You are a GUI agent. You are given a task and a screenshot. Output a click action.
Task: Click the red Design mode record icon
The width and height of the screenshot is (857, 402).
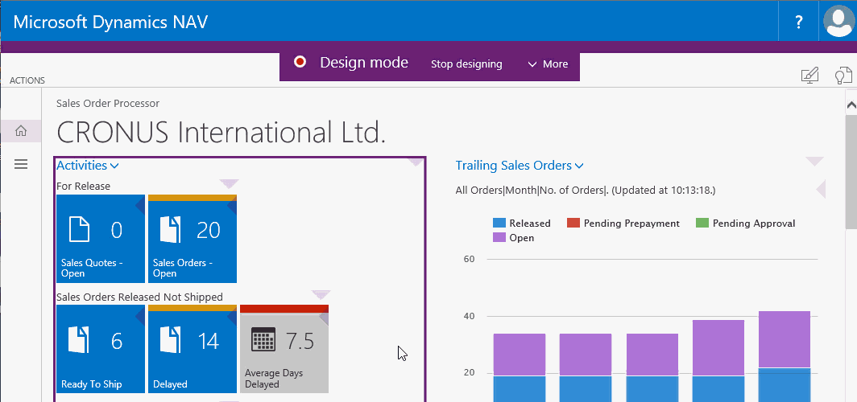pos(300,63)
